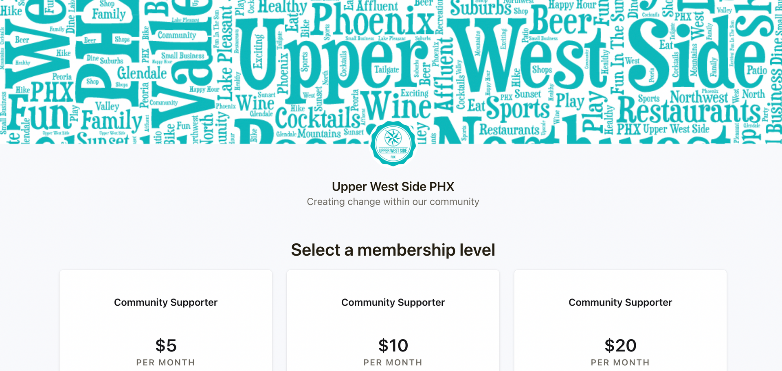
Task: Click the large "Glendale" word in banner
Action: tap(142, 73)
